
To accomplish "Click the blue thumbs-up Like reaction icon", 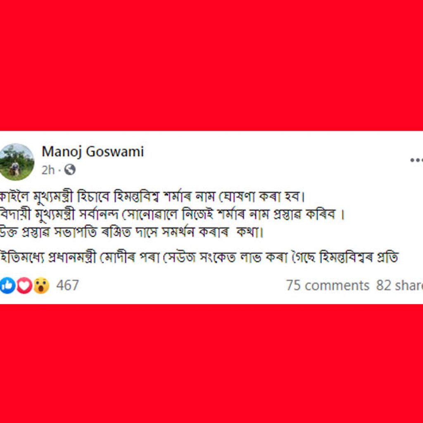I will pos(7,285).
